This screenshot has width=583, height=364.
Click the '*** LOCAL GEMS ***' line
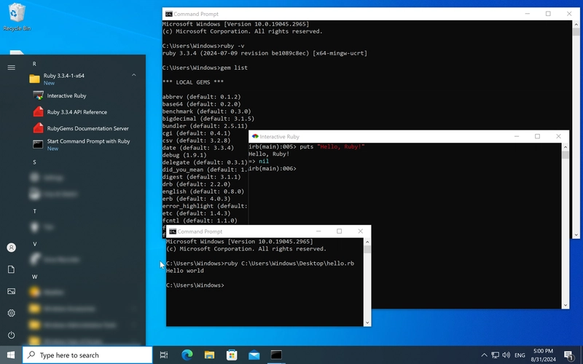pyautogui.click(x=193, y=82)
